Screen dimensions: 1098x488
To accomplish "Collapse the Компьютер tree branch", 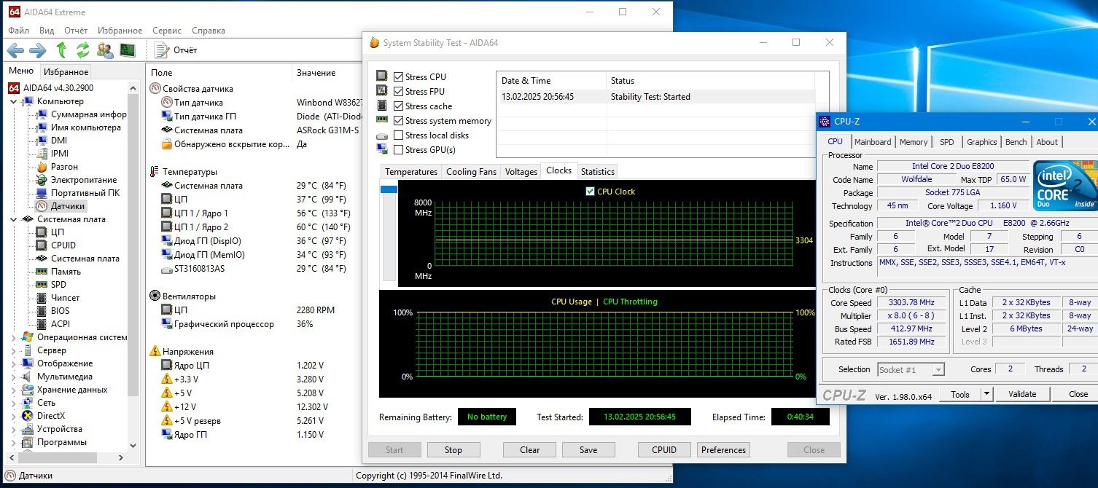I will (x=14, y=101).
